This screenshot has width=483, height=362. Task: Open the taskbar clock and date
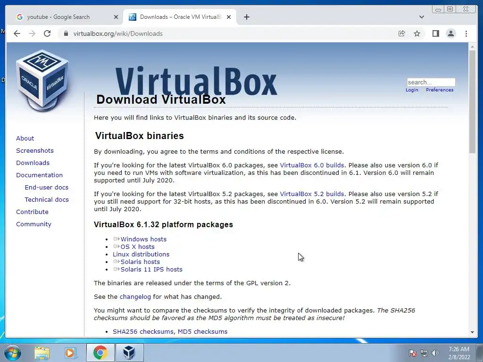click(459, 353)
